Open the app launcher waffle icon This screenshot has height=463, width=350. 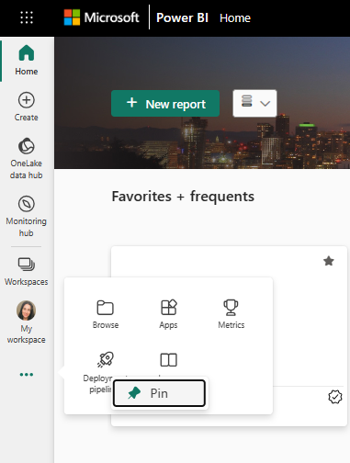point(27,17)
